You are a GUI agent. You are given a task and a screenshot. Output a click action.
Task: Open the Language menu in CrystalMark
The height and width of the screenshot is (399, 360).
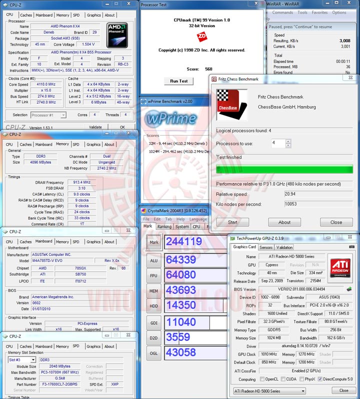(198, 219)
